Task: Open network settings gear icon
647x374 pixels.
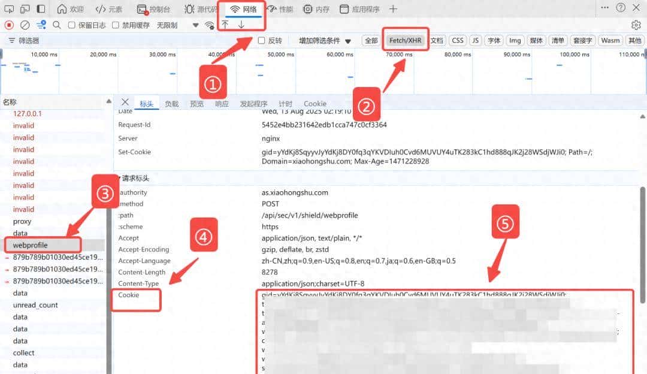Action: point(636,25)
